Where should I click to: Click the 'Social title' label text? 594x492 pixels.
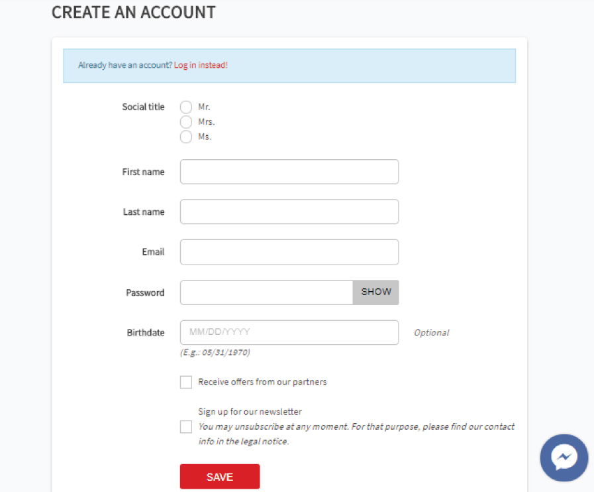pos(143,107)
